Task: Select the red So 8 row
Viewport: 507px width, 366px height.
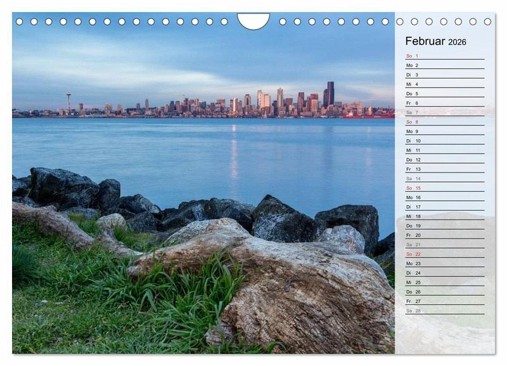Action: pyautogui.click(x=444, y=122)
